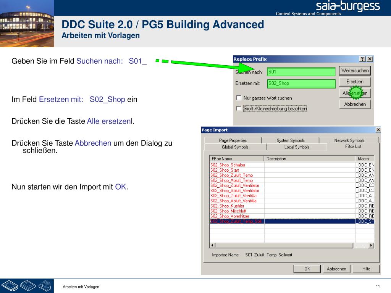Focus the Suchen nach input field
The image size is (391, 293).
coord(301,72)
